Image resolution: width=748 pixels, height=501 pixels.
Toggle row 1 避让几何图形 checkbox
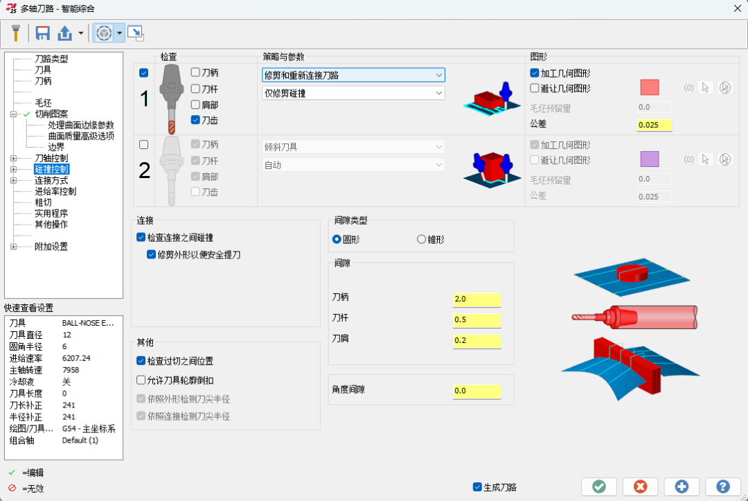[534, 88]
